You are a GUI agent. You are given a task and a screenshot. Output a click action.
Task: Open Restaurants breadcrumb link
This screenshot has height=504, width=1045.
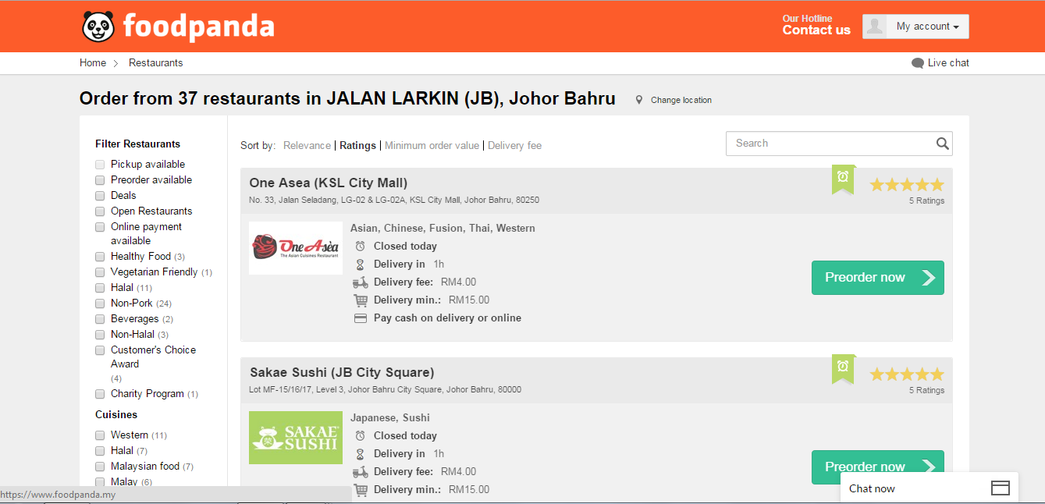pyautogui.click(x=156, y=63)
